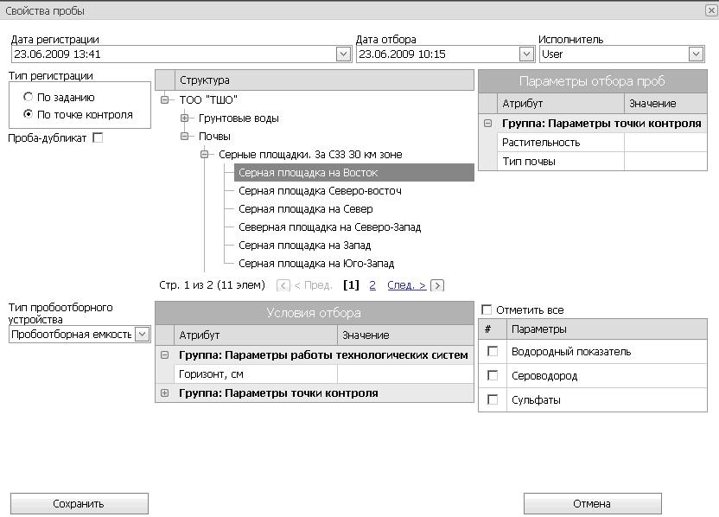
Task: Go to page 2 of structure list
Action: point(372,285)
